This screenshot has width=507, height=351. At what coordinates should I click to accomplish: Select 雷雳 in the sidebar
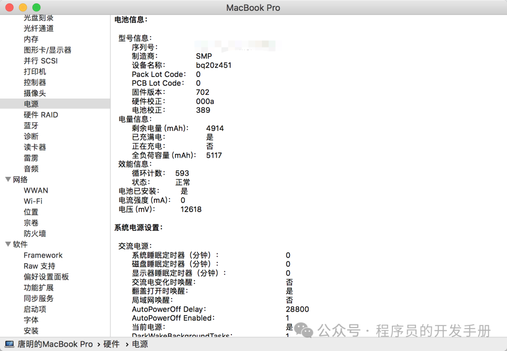[31, 158]
